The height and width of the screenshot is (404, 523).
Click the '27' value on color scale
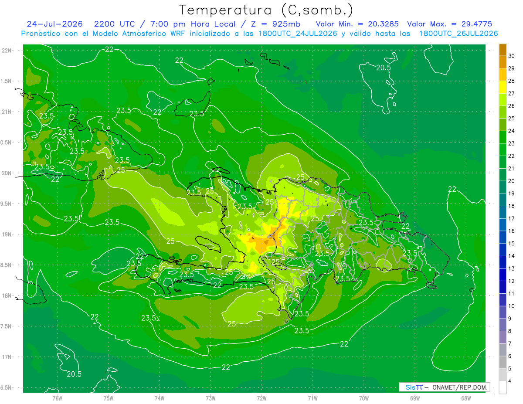point(512,93)
